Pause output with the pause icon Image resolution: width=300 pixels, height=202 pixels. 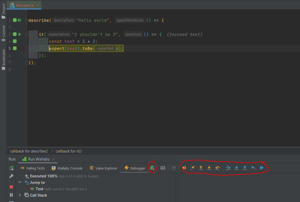[x=11, y=195]
